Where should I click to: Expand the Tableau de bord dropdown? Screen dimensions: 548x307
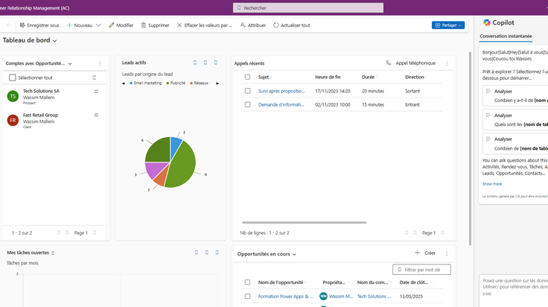coord(54,40)
